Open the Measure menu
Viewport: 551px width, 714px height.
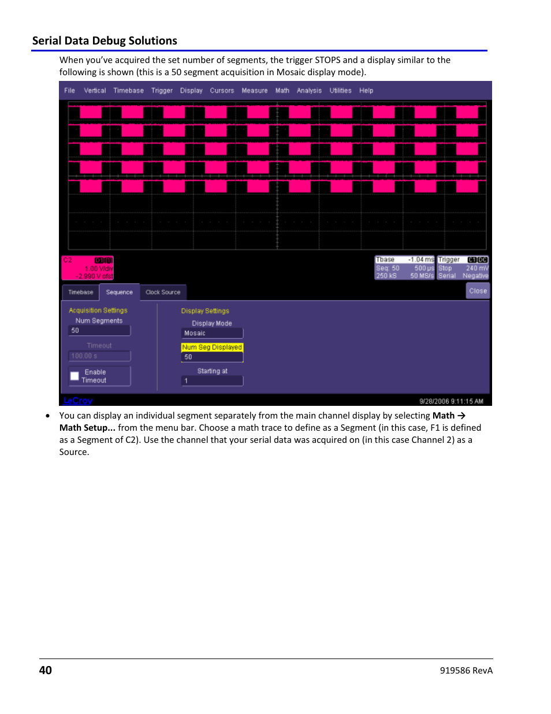(255, 91)
